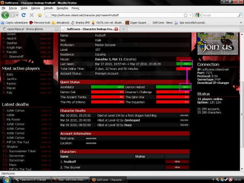Open the back/forward history dropdown arrow
This screenshot has height=183, width=244.
[x=17, y=15]
